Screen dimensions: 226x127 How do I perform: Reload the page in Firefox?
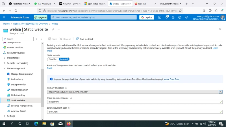(16, 10)
